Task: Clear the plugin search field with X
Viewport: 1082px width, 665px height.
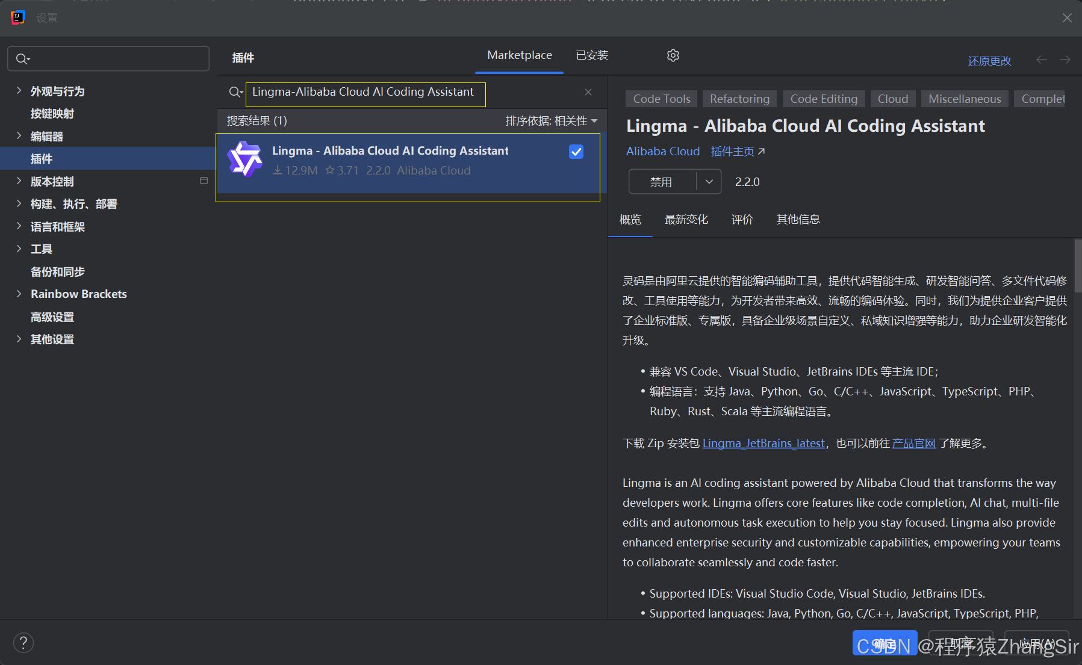Action: coord(588,92)
